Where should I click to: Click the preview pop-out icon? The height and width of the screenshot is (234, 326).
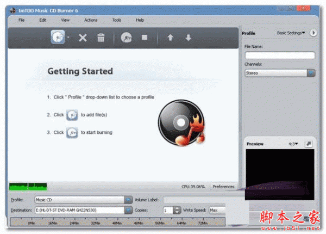(x=309, y=144)
